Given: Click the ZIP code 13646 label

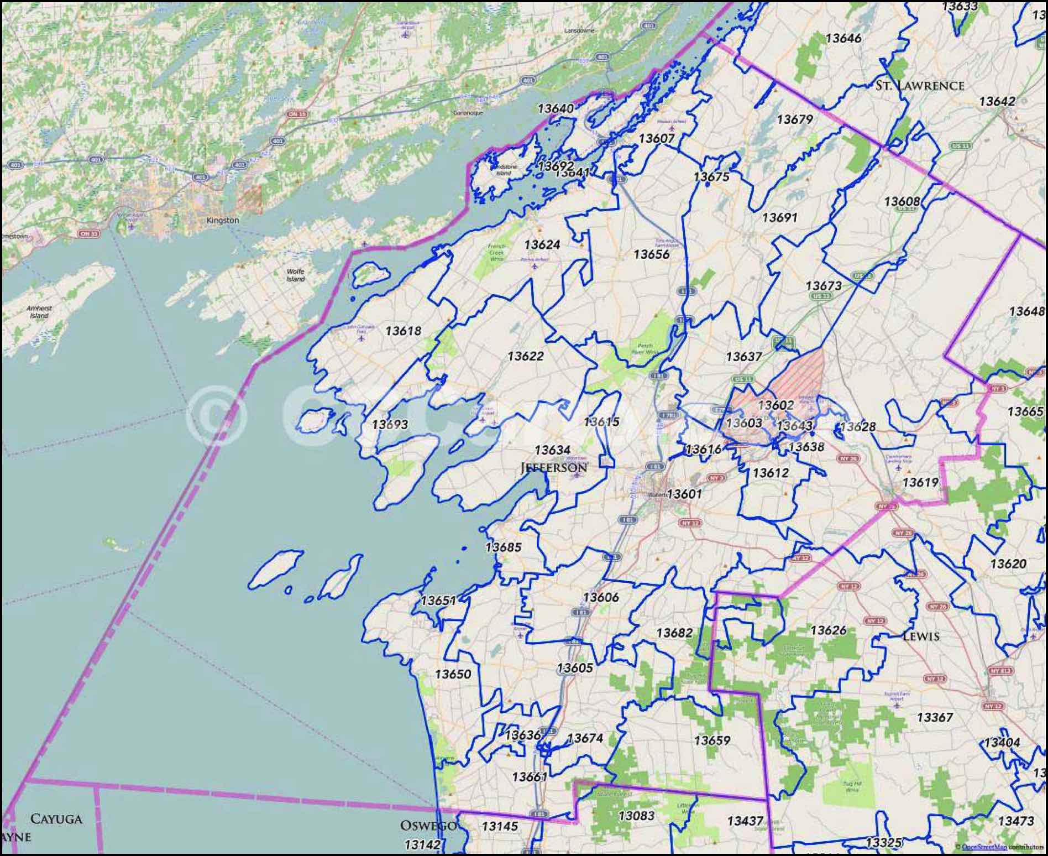Looking at the screenshot, I should pyautogui.click(x=843, y=38).
